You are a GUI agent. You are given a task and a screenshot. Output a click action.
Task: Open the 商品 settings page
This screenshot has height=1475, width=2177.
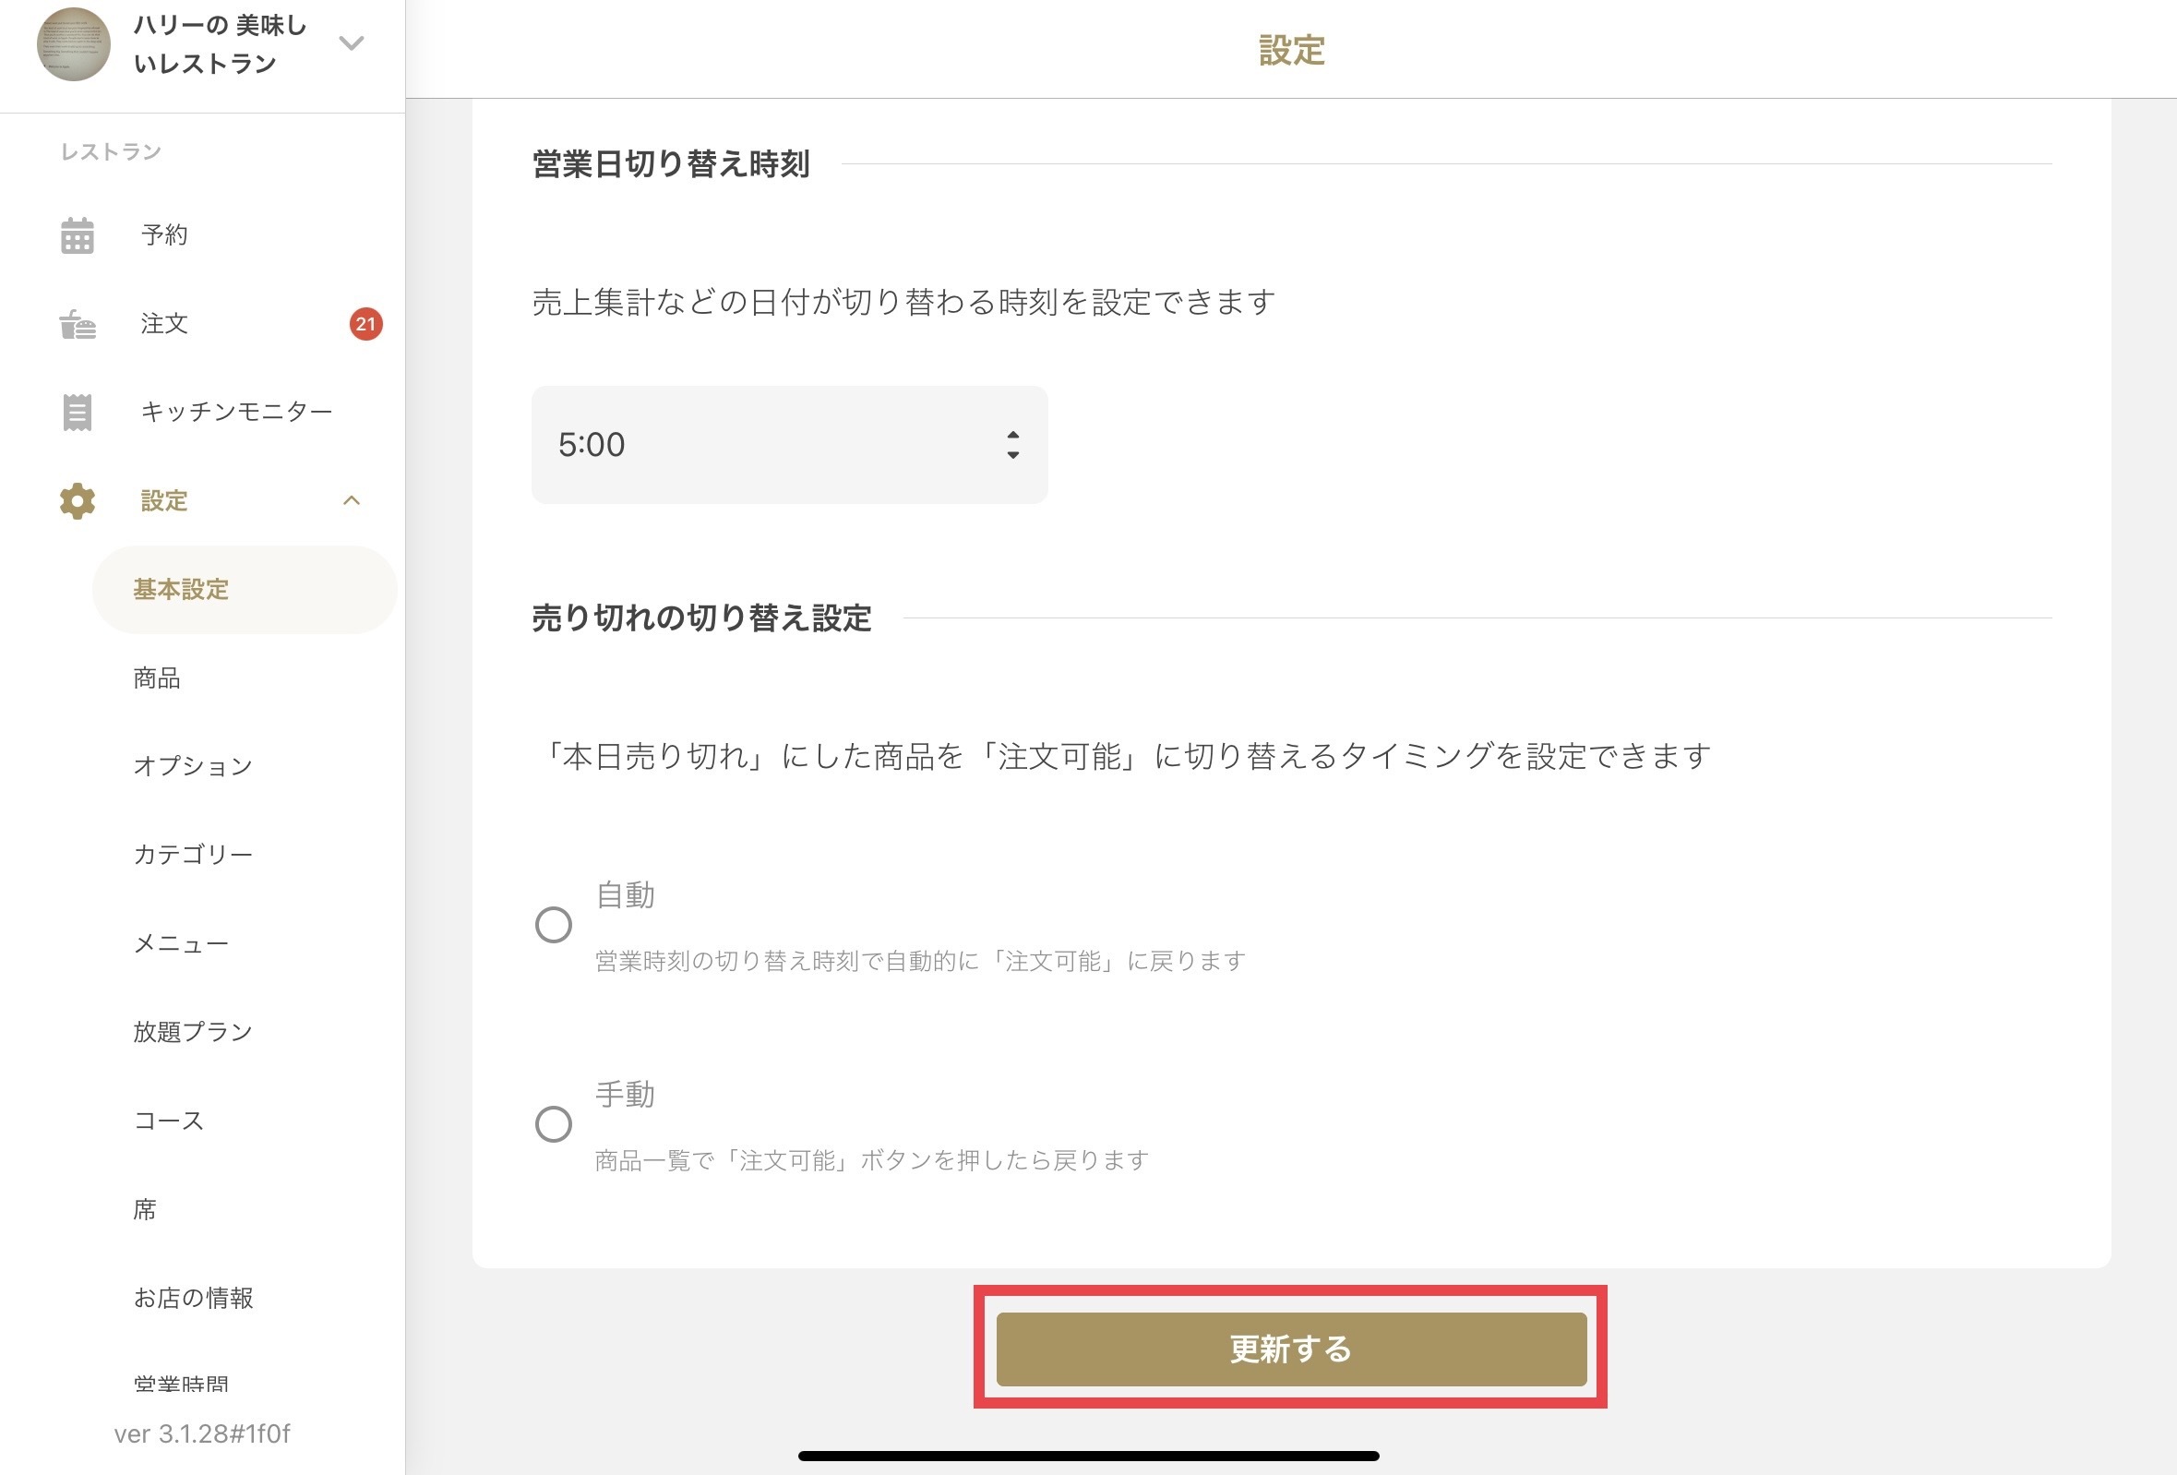pos(158,678)
